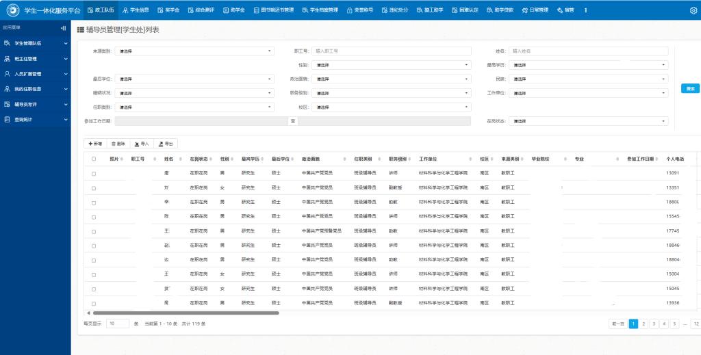Check the first table row checkbox
The image size is (701, 355).
pyautogui.click(x=94, y=174)
